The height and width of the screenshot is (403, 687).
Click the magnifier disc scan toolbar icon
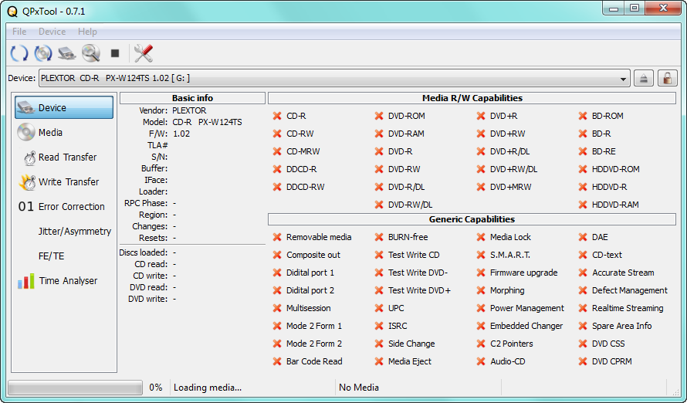click(90, 53)
